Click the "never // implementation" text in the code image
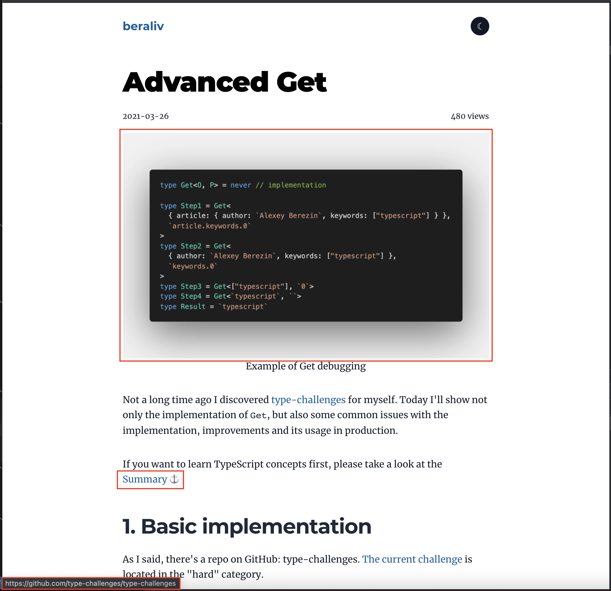 tap(278, 185)
